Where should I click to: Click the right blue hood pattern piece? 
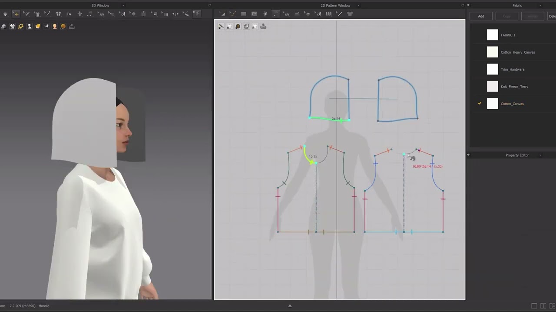coord(397,98)
